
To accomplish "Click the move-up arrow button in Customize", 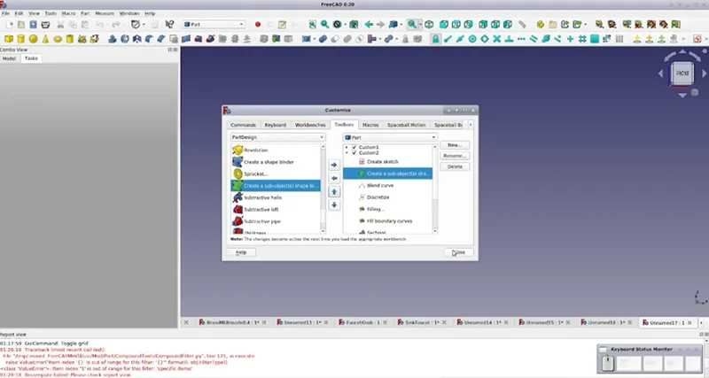I will (334, 191).
